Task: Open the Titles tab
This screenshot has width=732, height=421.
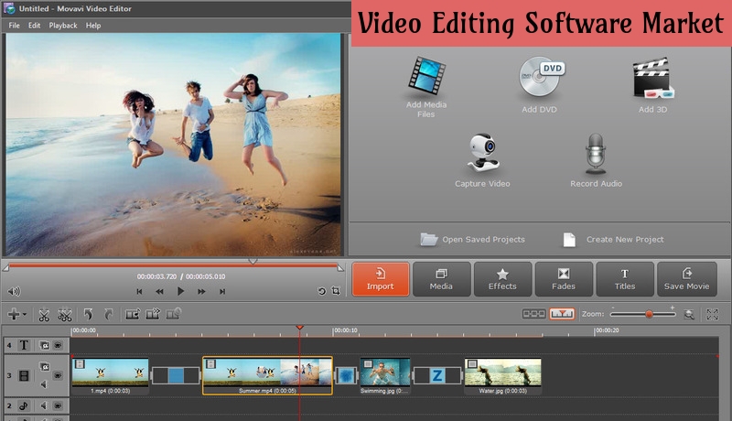Action: pyautogui.click(x=625, y=279)
